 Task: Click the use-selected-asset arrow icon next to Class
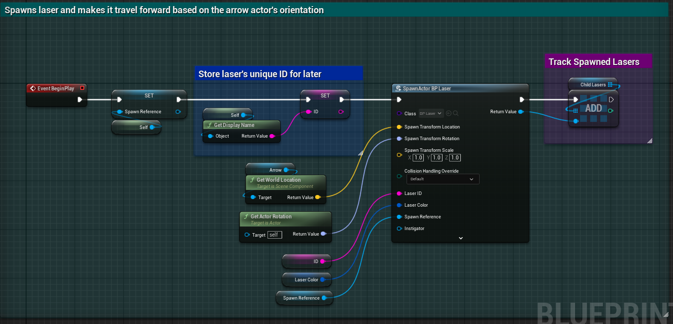pos(449,113)
